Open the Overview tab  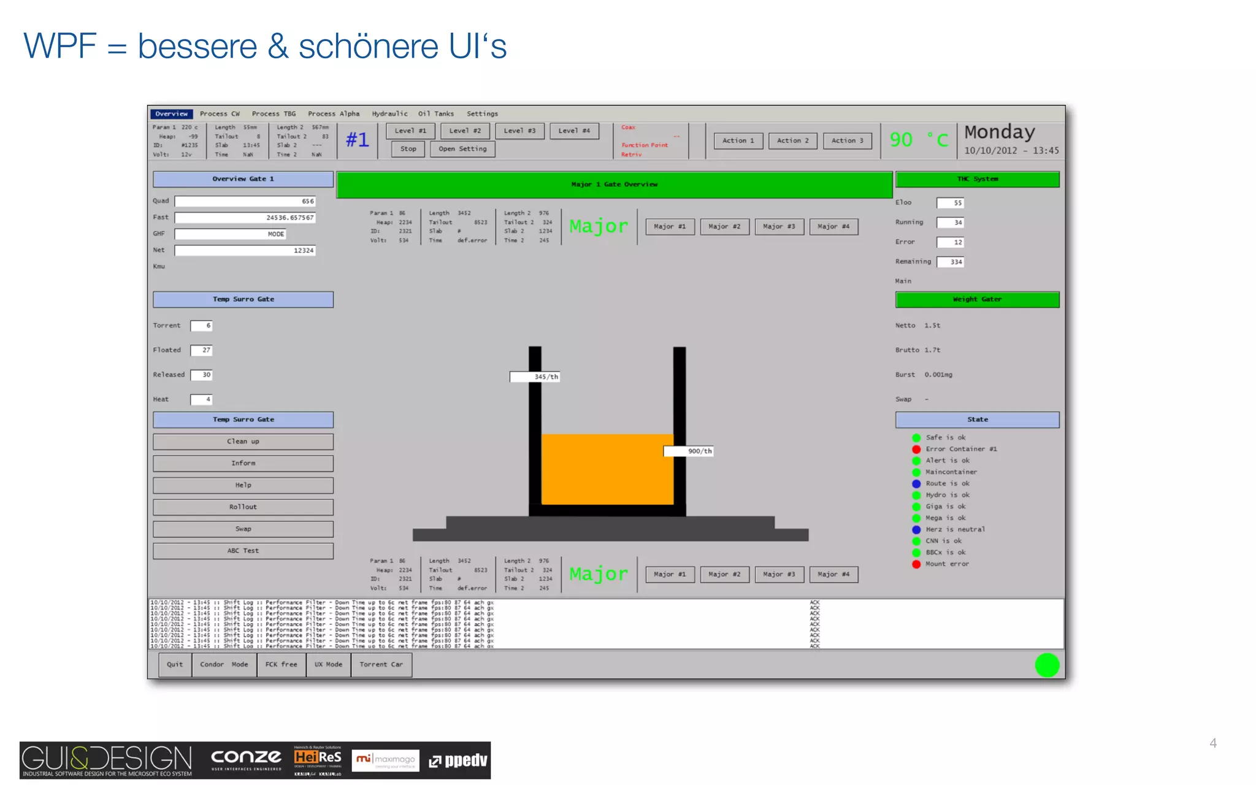coord(171,114)
